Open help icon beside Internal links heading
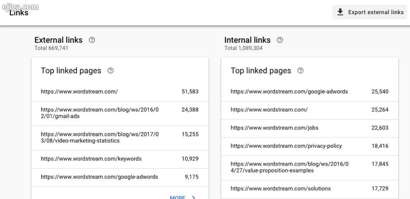 [280, 40]
